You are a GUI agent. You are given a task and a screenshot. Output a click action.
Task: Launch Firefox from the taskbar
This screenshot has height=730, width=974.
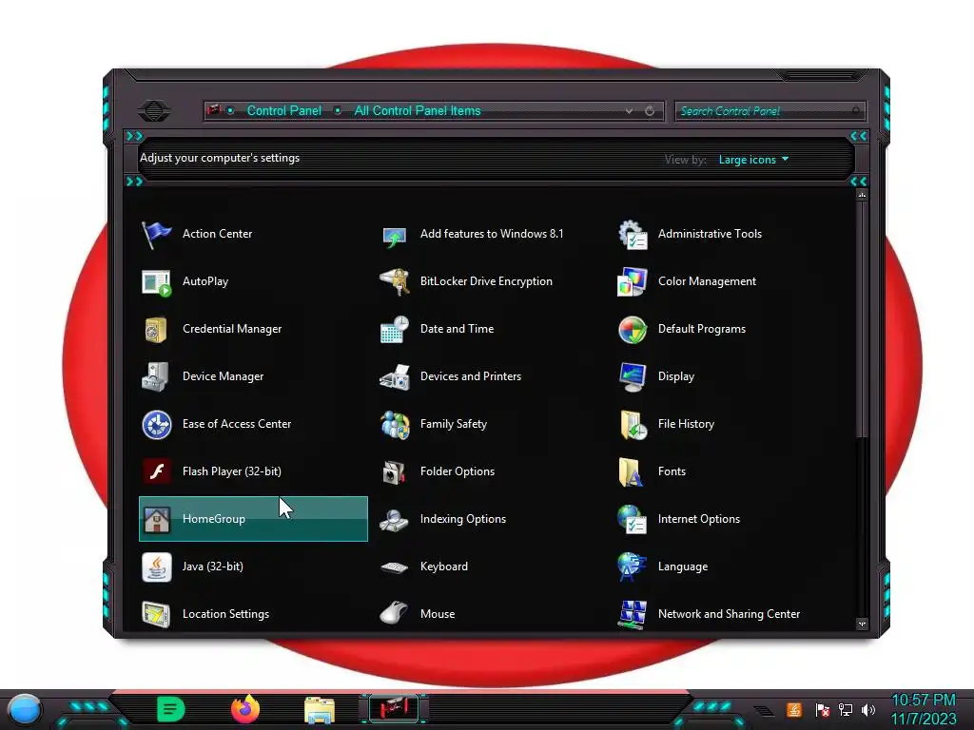click(245, 709)
